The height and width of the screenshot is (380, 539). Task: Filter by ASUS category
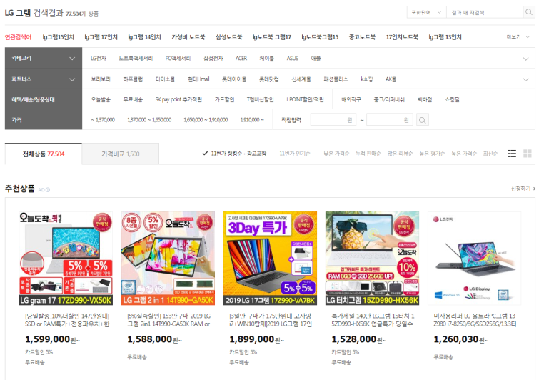(x=293, y=59)
